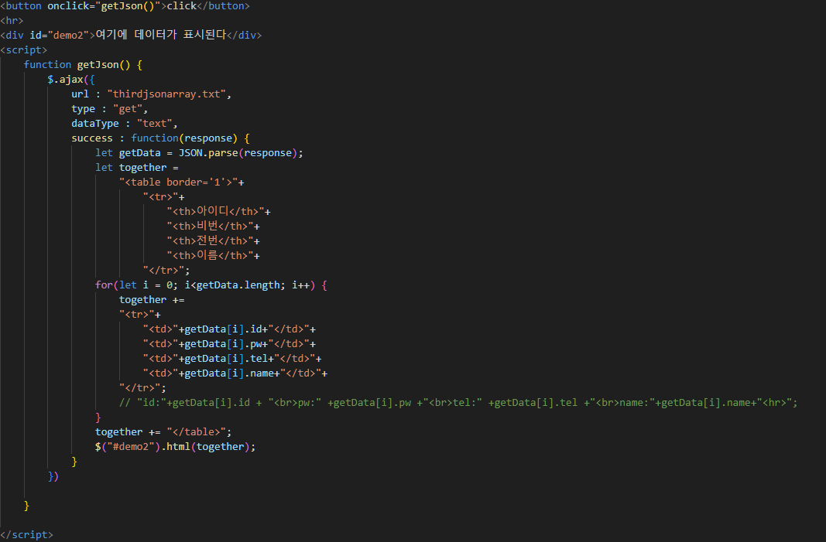The image size is (826, 542).
Task: Click the opening <script> tag
Action: pos(24,50)
